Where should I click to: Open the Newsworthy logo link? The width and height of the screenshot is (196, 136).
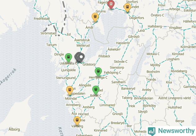click(x=171, y=131)
